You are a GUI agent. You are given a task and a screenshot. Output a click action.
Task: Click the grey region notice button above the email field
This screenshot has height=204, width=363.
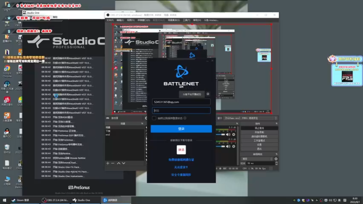coord(191,94)
